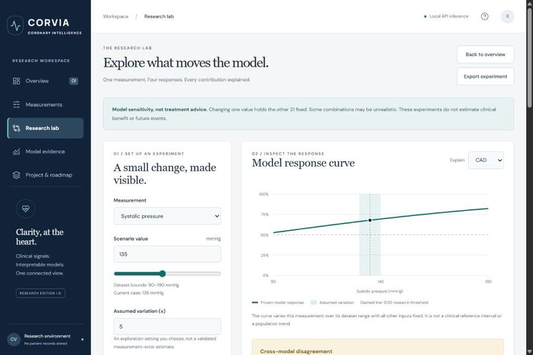This screenshot has height=355, width=533.
Task: Click the Local API inference status indicator
Action: [x=446, y=17]
